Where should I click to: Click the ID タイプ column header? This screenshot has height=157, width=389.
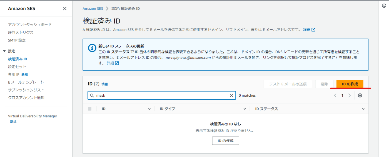click(167, 109)
